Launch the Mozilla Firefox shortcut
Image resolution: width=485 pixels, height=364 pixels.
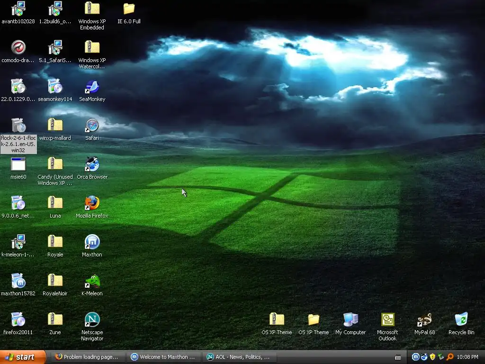(92, 203)
